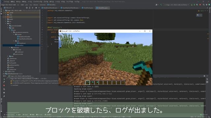
Task: Click red Stop icon in Run panel sidebar
Action: click(4, 85)
